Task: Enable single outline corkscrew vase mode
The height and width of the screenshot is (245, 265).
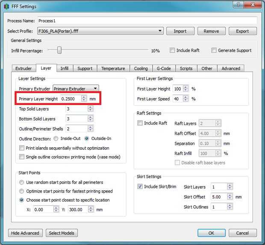Action: pos(22,157)
